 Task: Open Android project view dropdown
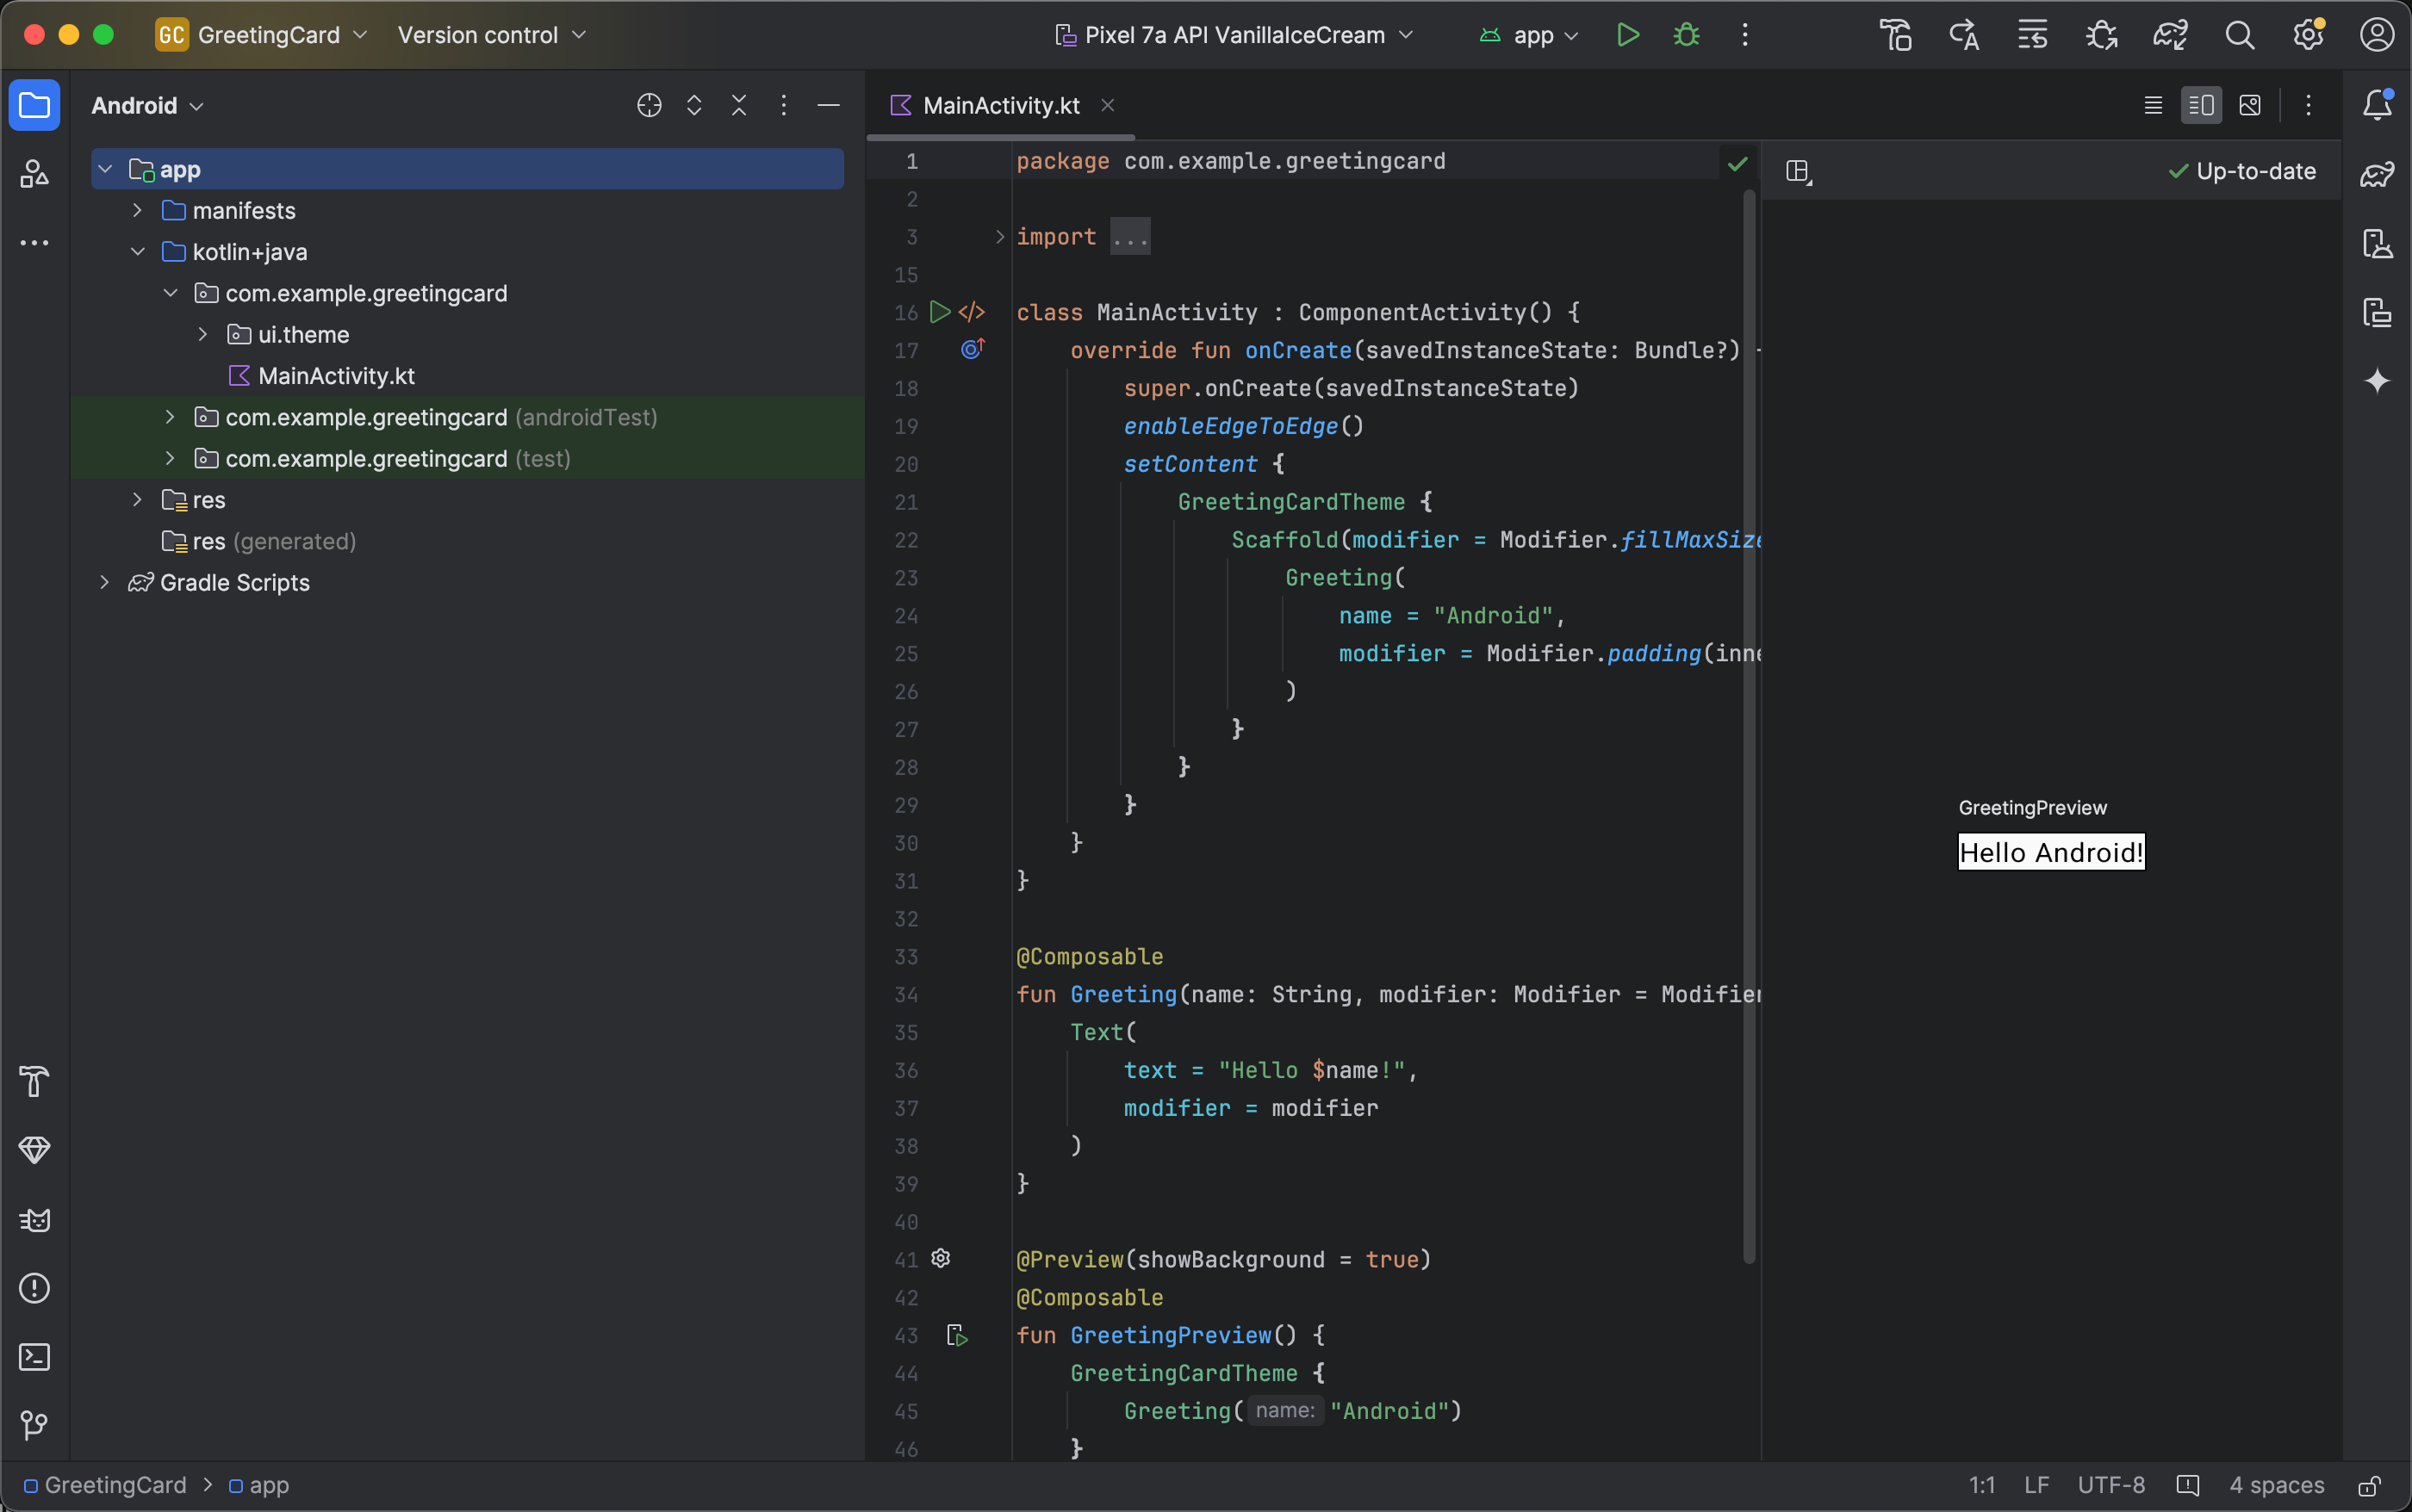[x=148, y=105]
